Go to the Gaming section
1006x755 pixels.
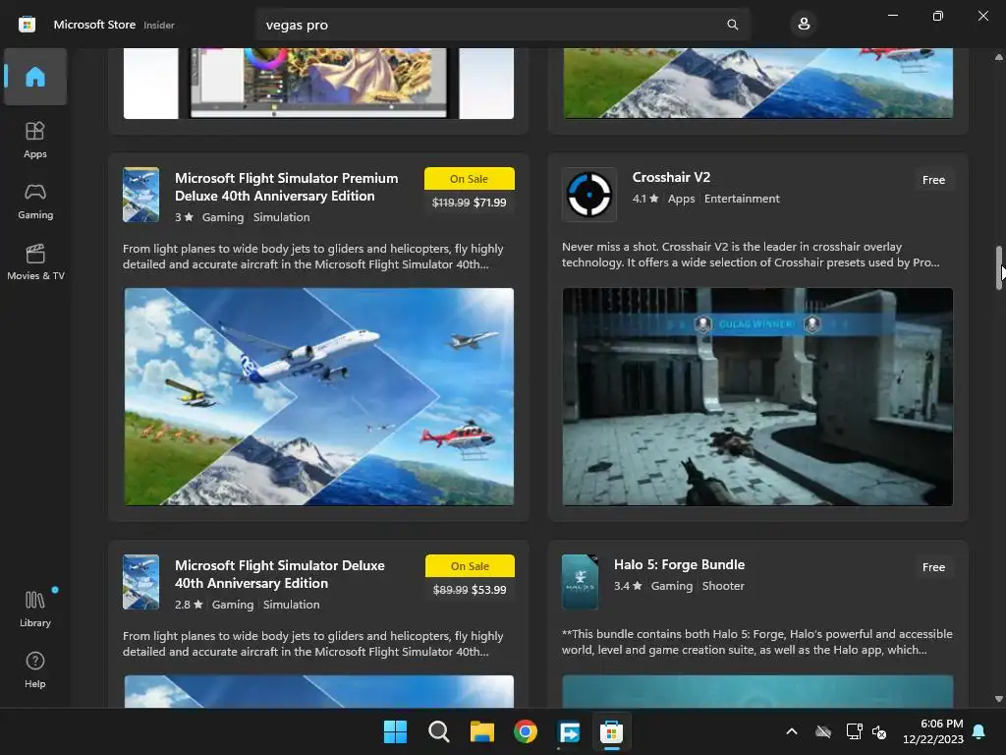[x=35, y=201]
